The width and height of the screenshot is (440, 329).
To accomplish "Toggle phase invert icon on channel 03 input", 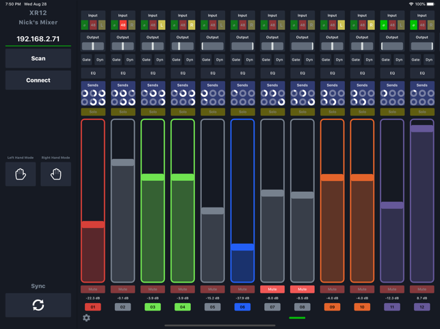I will [144, 25].
